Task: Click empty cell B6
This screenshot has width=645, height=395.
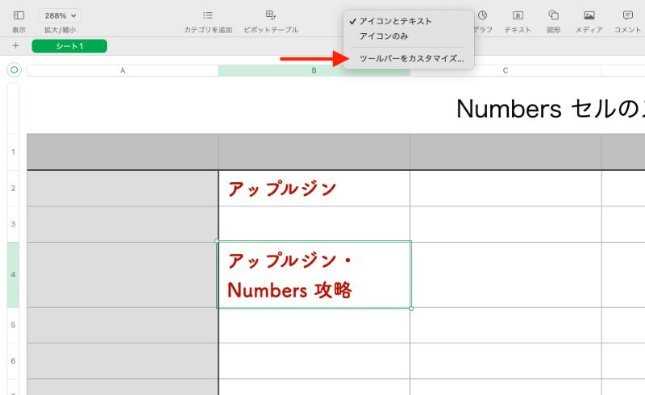Action: [314, 361]
